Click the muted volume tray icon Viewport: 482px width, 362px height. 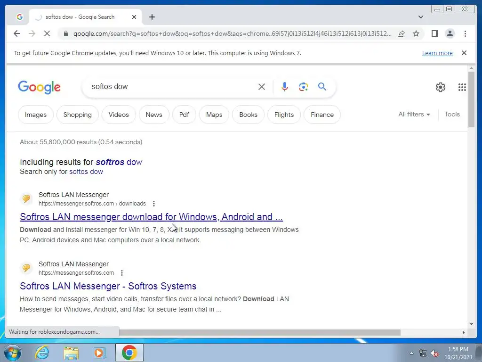pyautogui.click(x=434, y=353)
